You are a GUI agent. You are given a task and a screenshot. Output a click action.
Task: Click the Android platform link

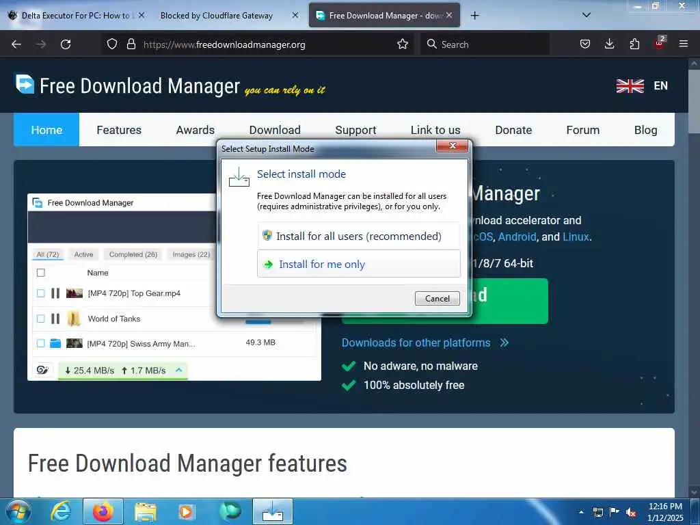click(517, 237)
